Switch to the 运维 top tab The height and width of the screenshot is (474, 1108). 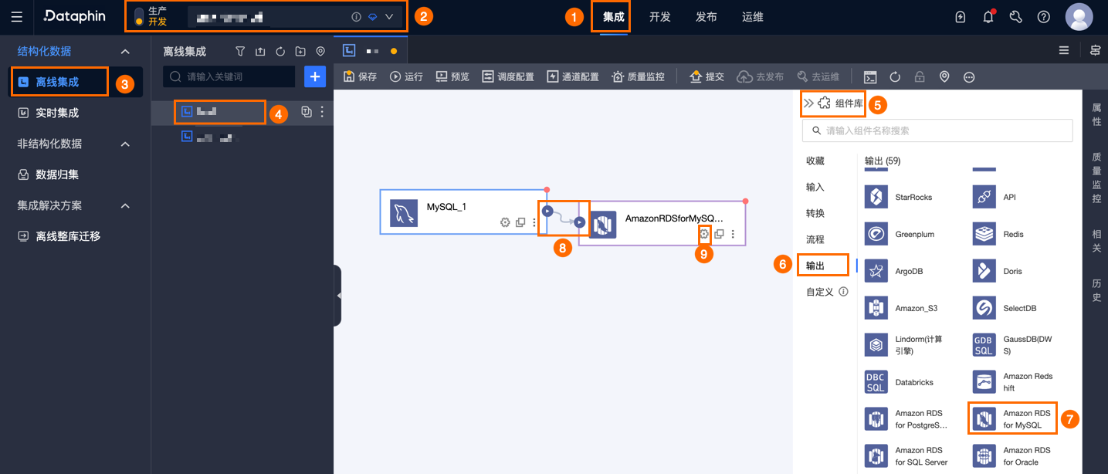[x=752, y=17]
